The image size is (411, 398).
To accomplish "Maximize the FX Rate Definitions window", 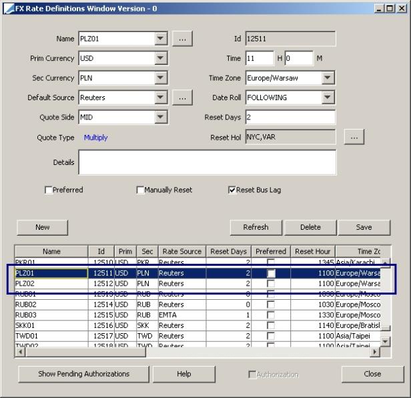I will coord(390,9).
